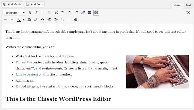Click 'Within the classic editor, you can:' line
Screen dimensions: 194x110
tap(30, 47)
